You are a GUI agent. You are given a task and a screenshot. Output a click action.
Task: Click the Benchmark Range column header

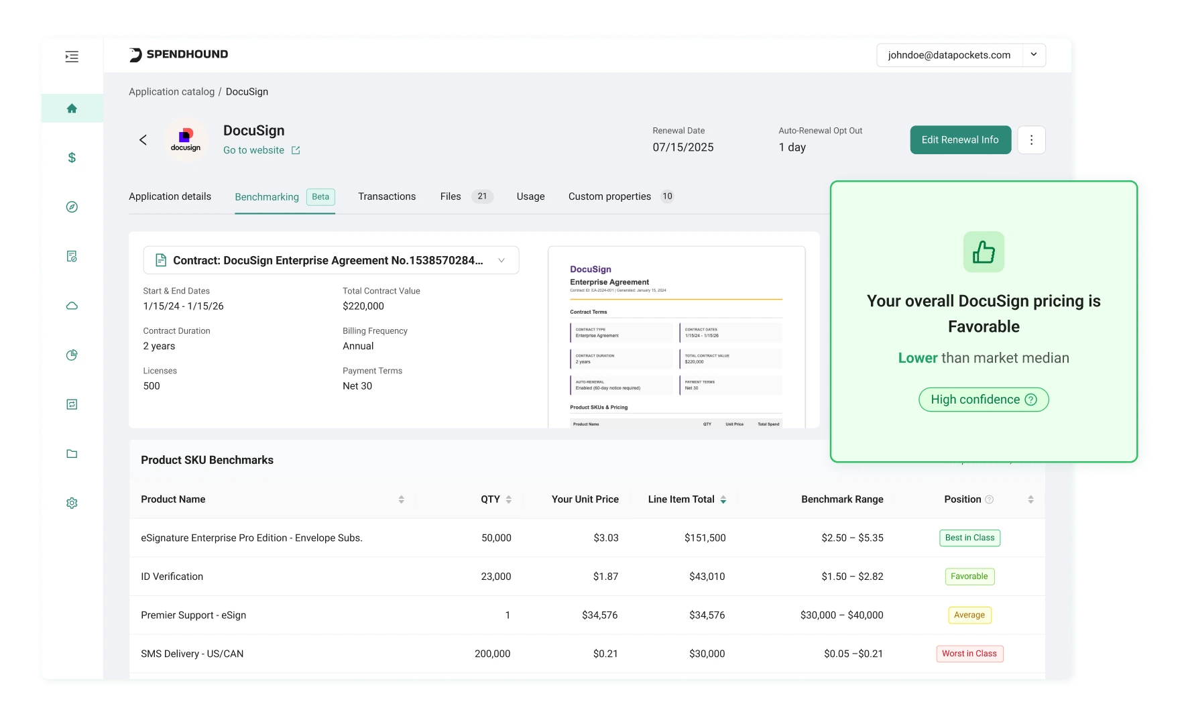coord(842,499)
